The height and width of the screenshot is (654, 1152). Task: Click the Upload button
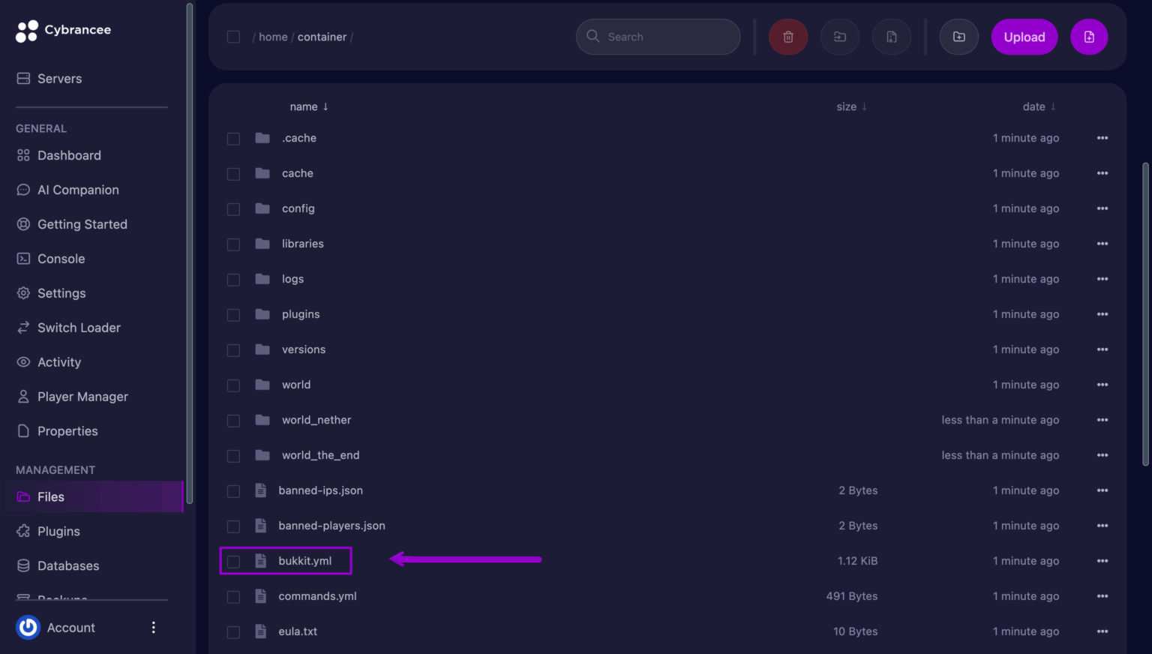pos(1024,37)
